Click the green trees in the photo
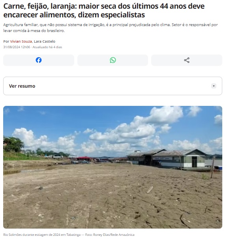 coord(13,144)
